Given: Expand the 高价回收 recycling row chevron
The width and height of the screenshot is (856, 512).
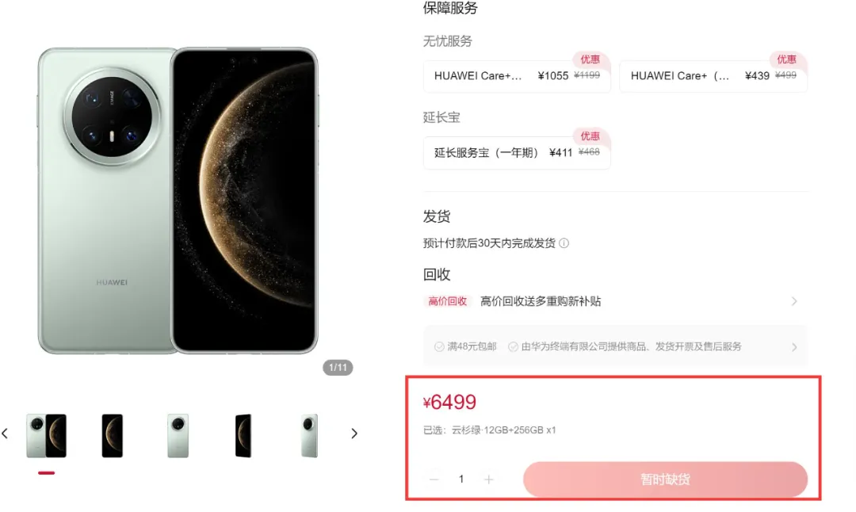Looking at the screenshot, I should click(794, 301).
